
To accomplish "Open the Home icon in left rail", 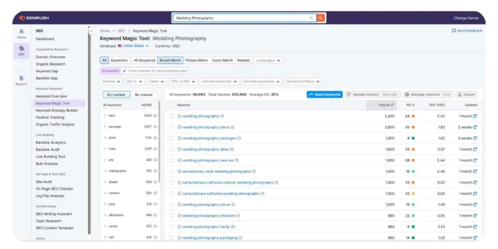I will click(x=21, y=34).
